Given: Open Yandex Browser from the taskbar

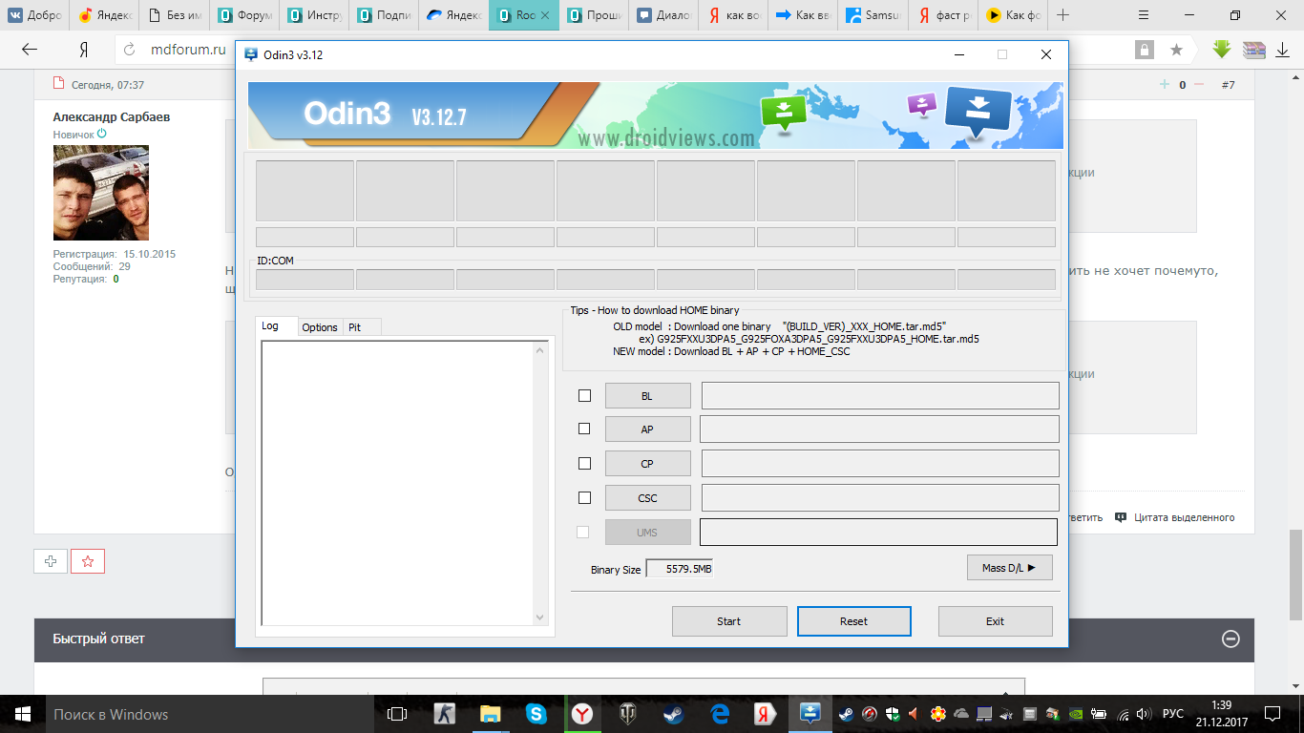Looking at the screenshot, I should point(581,714).
